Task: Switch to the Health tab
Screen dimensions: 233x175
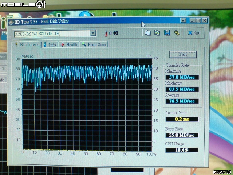Action: pyautogui.click(x=69, y=44)
